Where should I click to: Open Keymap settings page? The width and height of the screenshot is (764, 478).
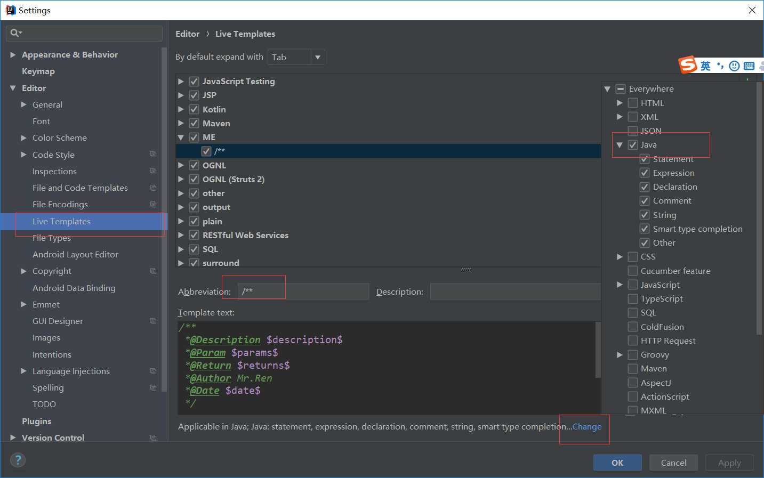[x=38, y=71]
